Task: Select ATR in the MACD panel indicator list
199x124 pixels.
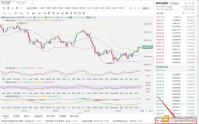Action: click(136, 107)
